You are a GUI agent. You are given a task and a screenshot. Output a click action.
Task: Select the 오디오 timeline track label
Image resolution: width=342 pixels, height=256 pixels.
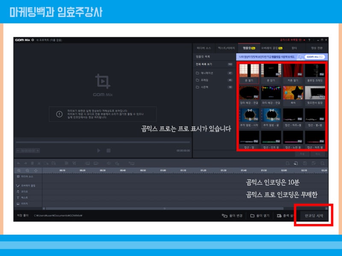pyautogui.click(x=23, y=192)
